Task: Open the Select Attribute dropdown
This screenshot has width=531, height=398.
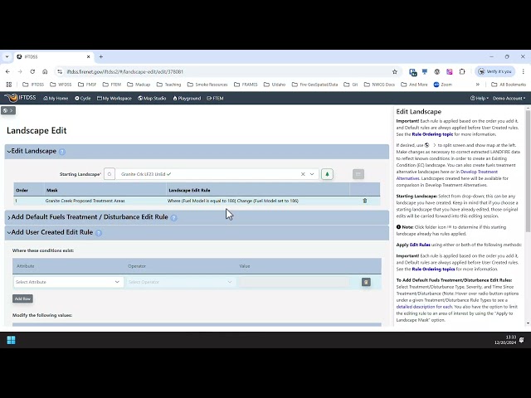Action: tap(68, 282)
